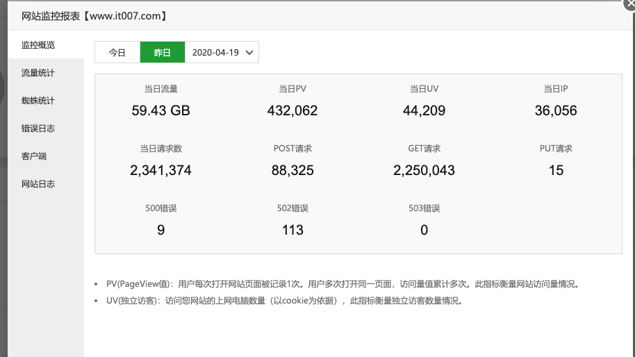This screenshot has height=357, width=635.
Task: Click the 502错误 count 113
Action: click(x=292, y=231)
